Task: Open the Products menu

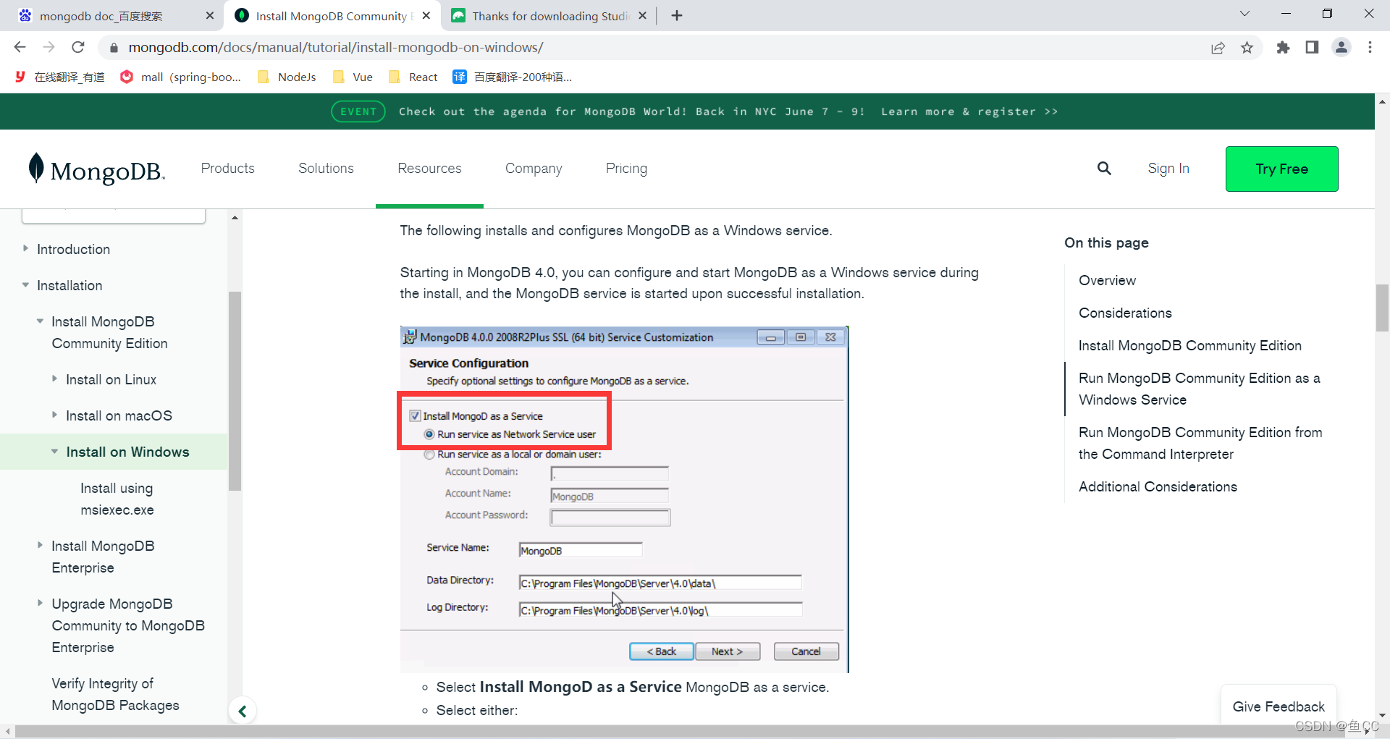Action: (228, 169)
